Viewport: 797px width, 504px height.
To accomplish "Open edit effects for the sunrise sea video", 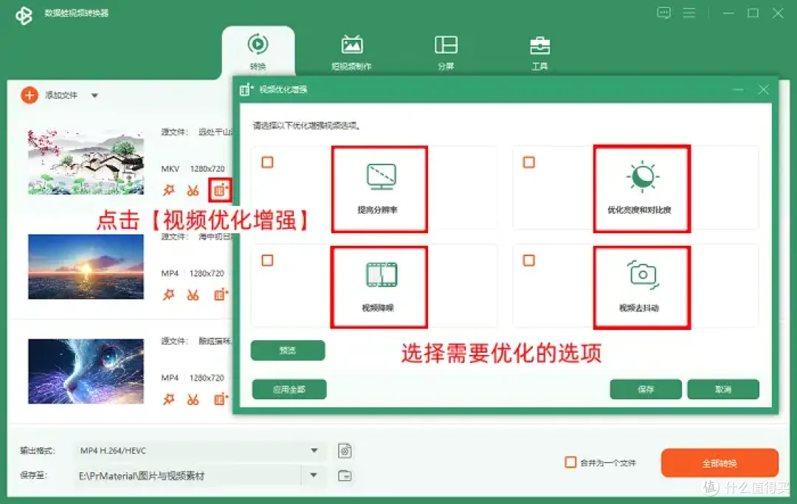I will point(168,294).
